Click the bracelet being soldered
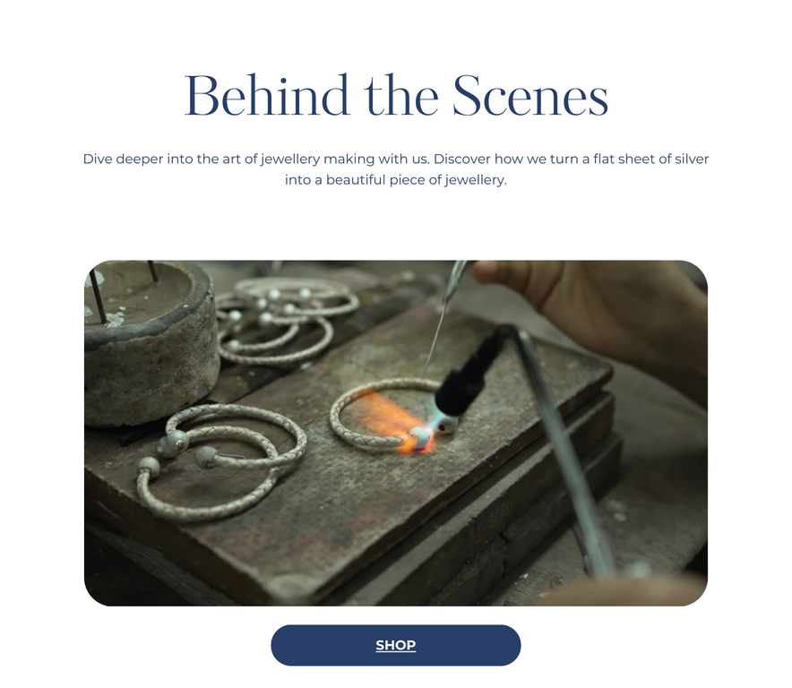The height and width of the screenshot is (688, 792). tap(383, 414)
